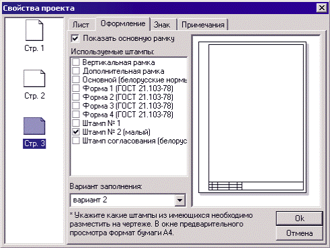The image size is (330, 248).
Task: Click the Вариант заполнения label
Action: tap(106, 186)
